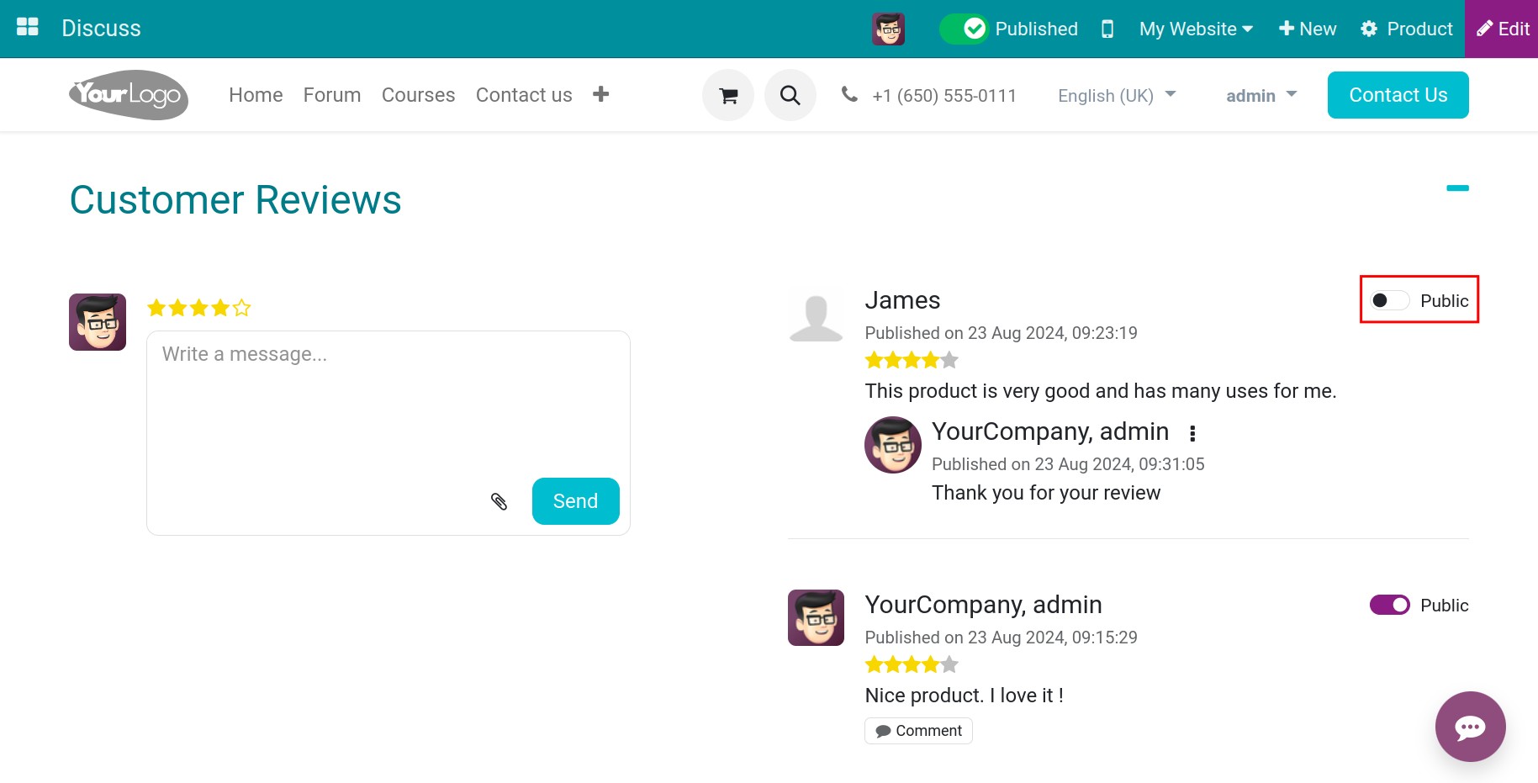Screen dimensions: 1538x783
Task: Click the shopping cart icon
Action: coord(728,96)
